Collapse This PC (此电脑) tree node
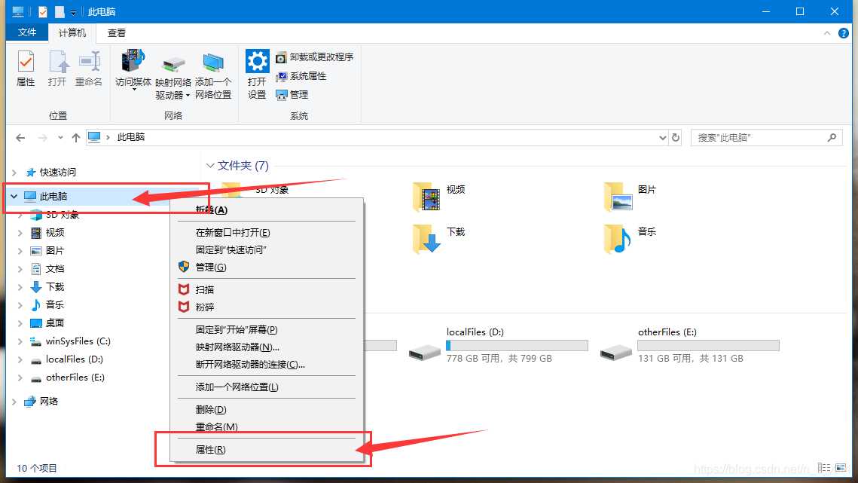Screen dimensions: 858x483 click(14, 196)
